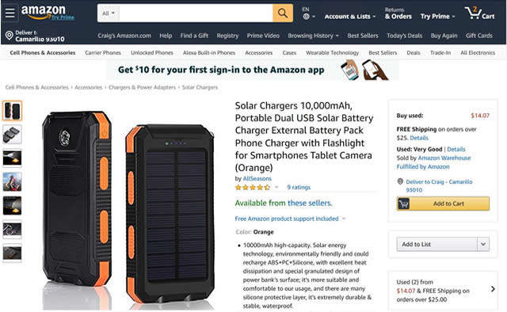Open the Used (2) offers chevron
This screenshot has height=312, width=507.
493,289
